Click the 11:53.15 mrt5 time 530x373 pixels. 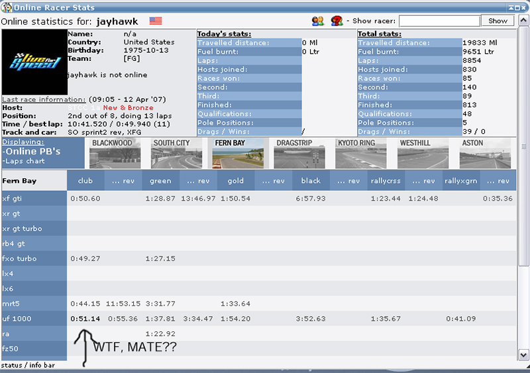coord(123,303)
